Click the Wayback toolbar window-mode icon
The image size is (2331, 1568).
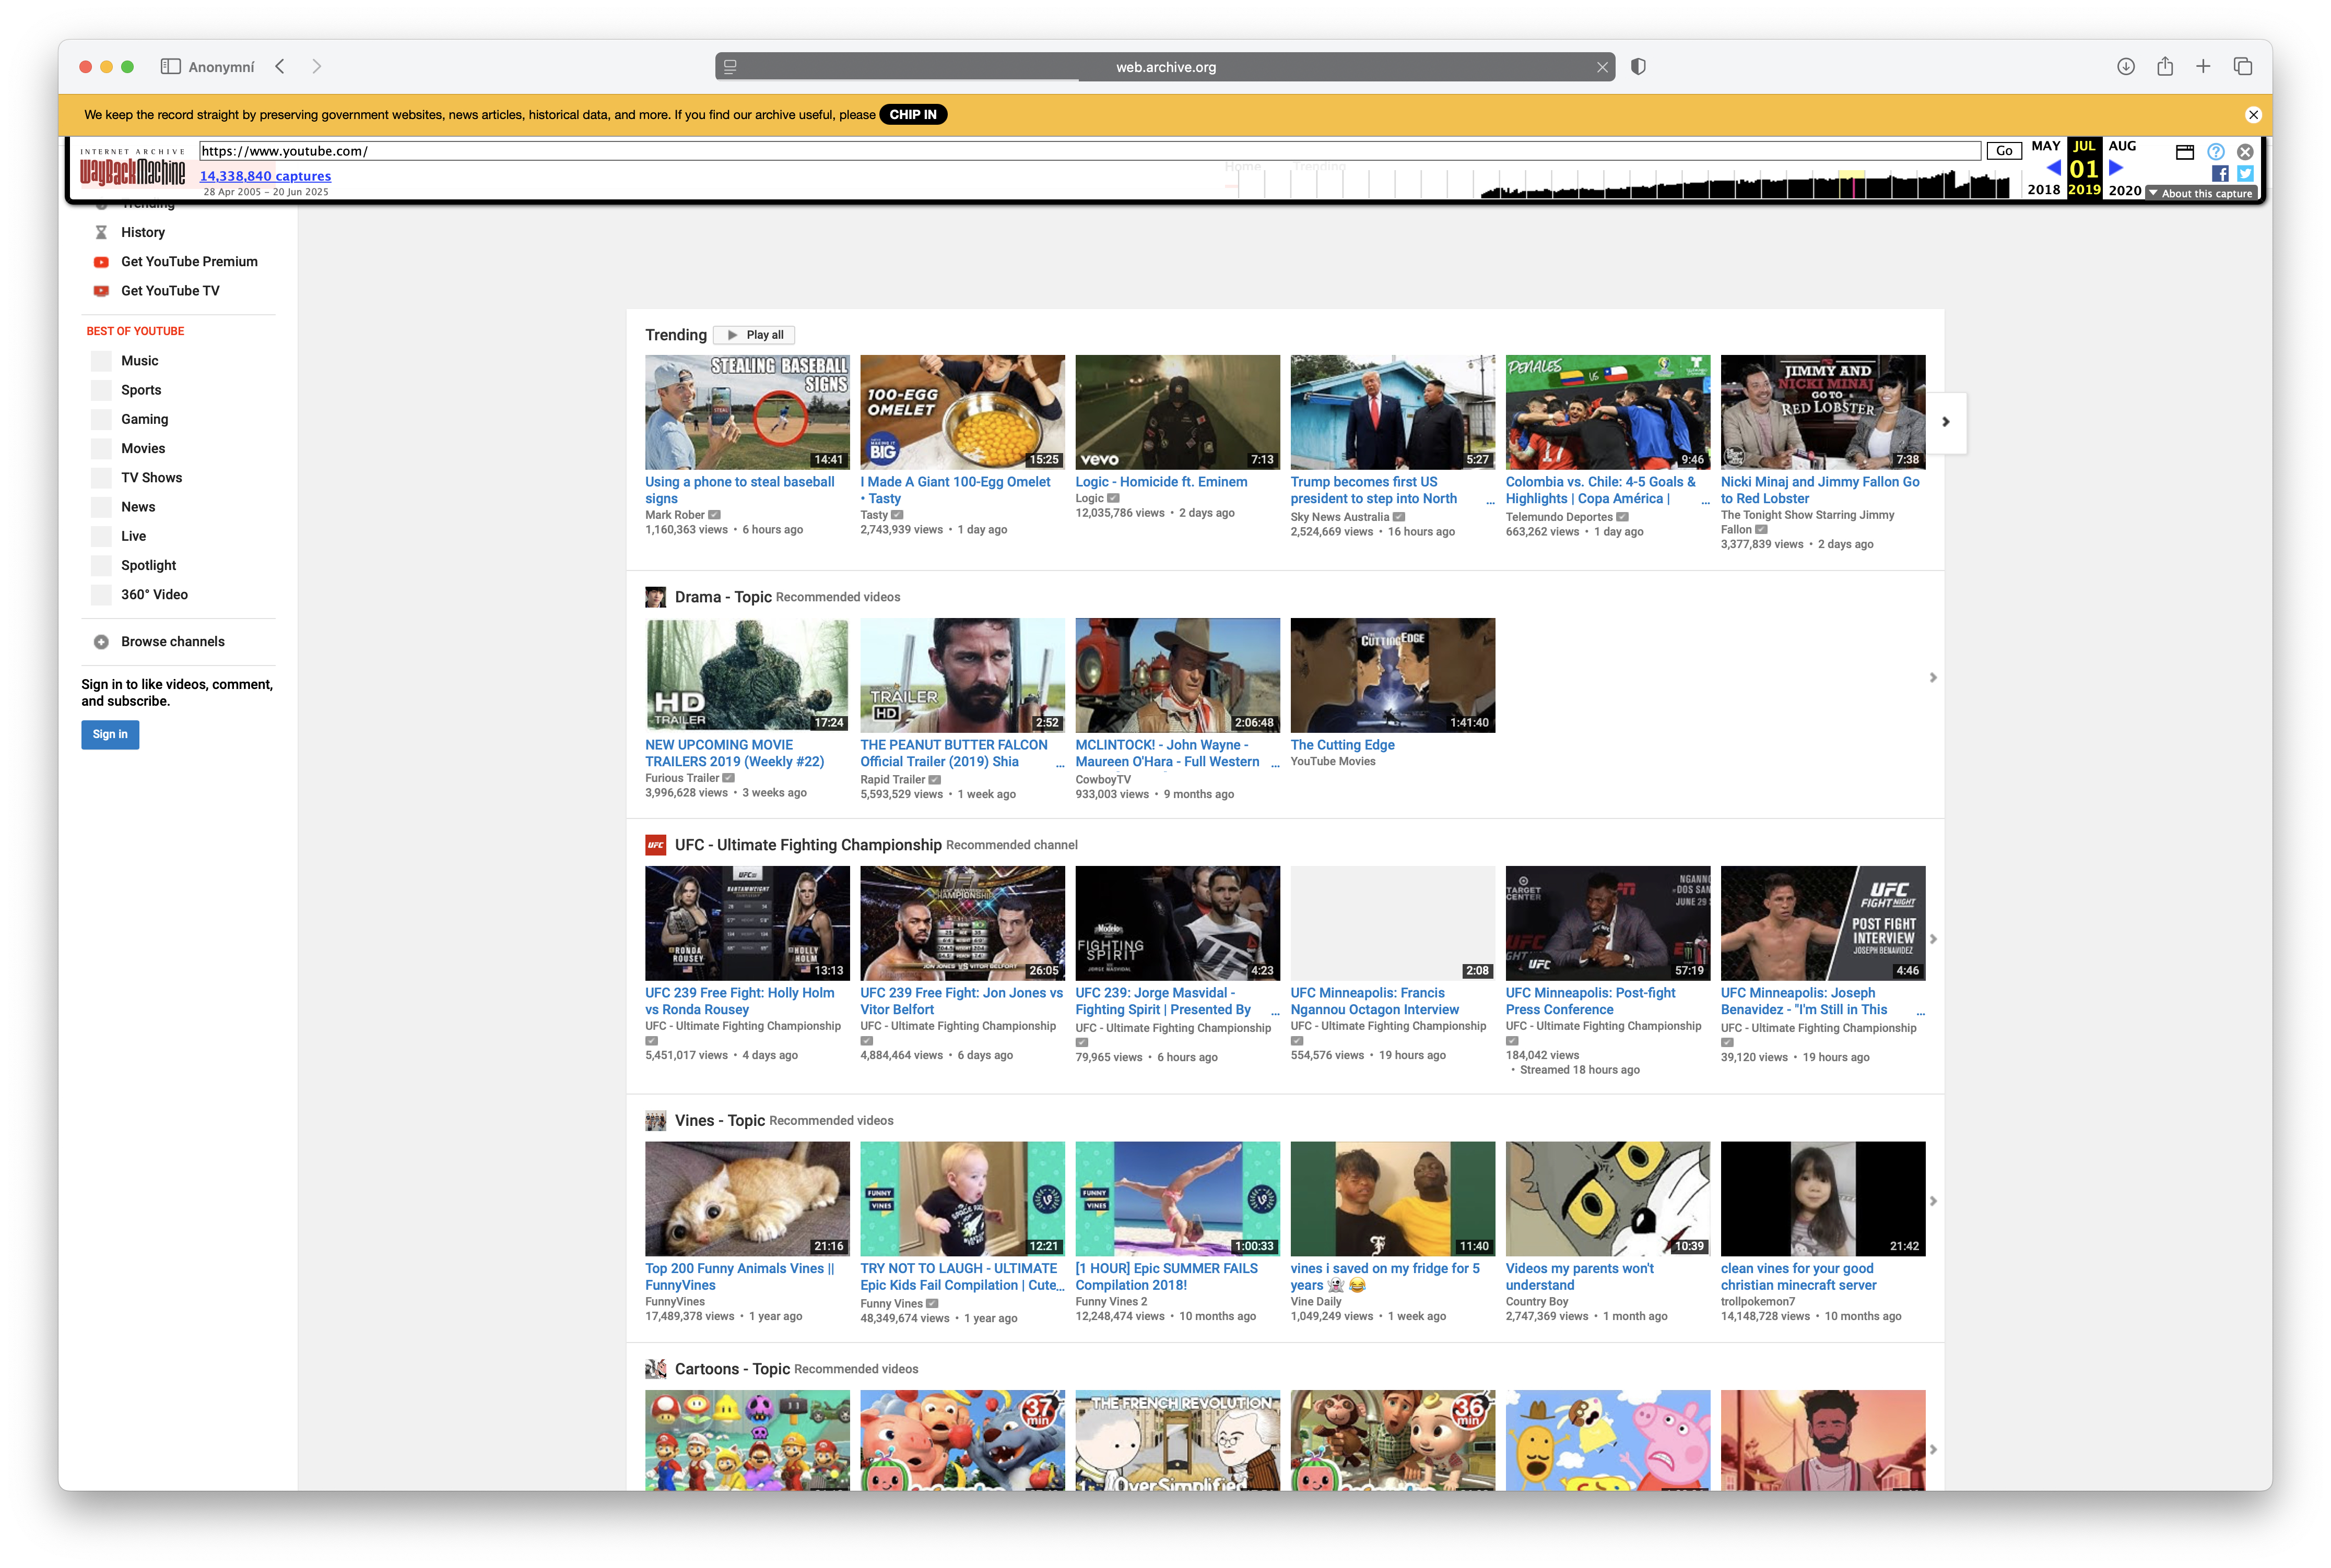2184,151
